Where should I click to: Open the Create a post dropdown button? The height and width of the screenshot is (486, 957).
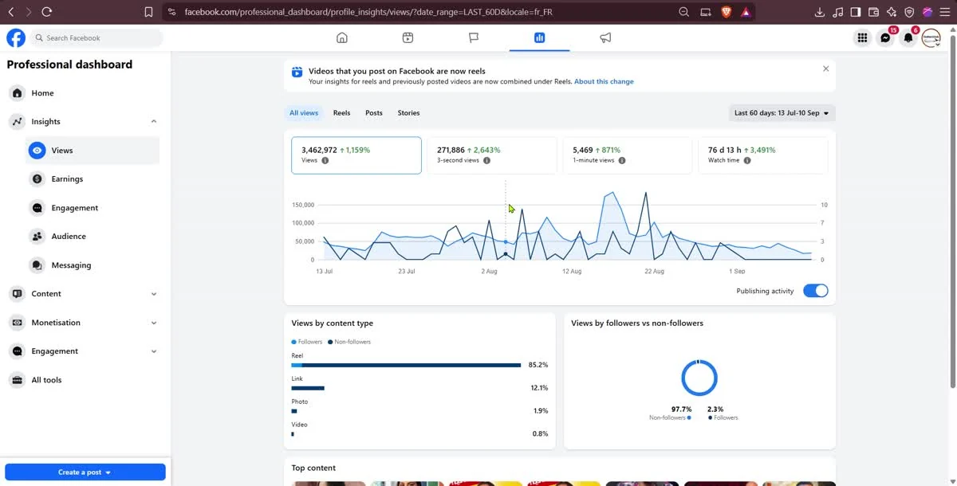point(85,472)
